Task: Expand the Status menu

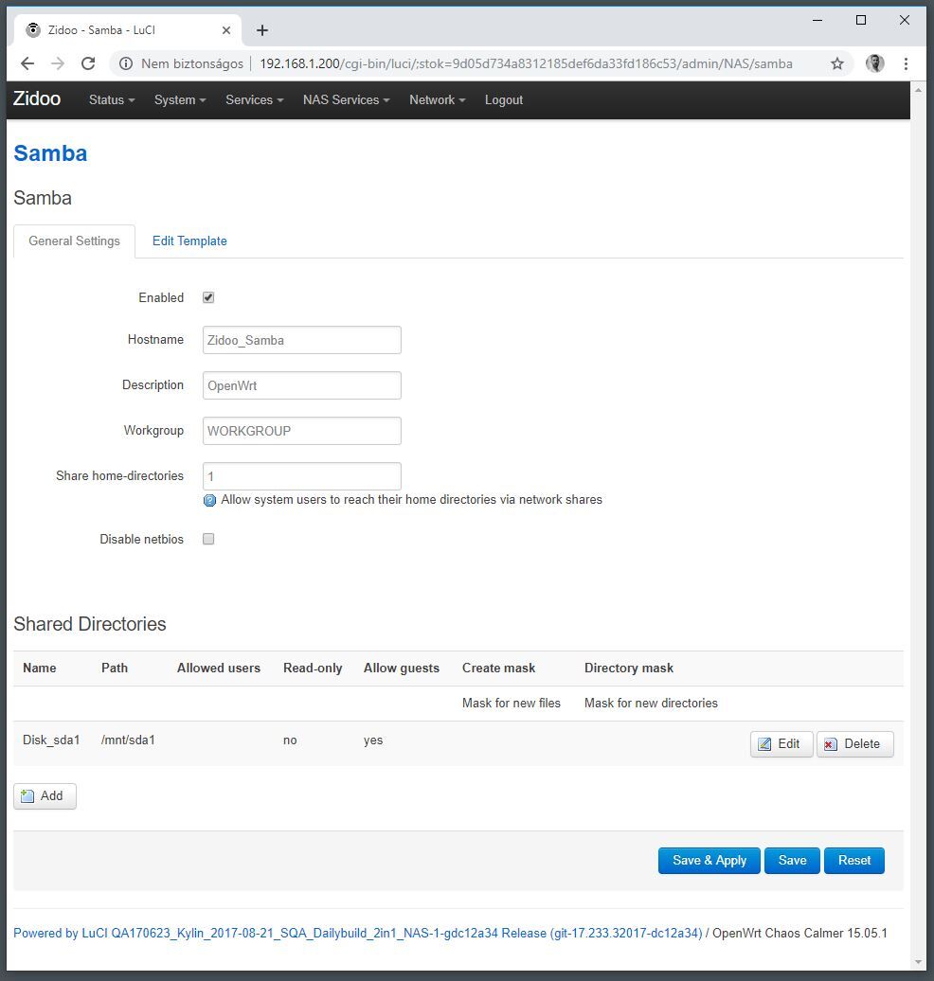Action: pyautogui.click(x=112, y=100)
